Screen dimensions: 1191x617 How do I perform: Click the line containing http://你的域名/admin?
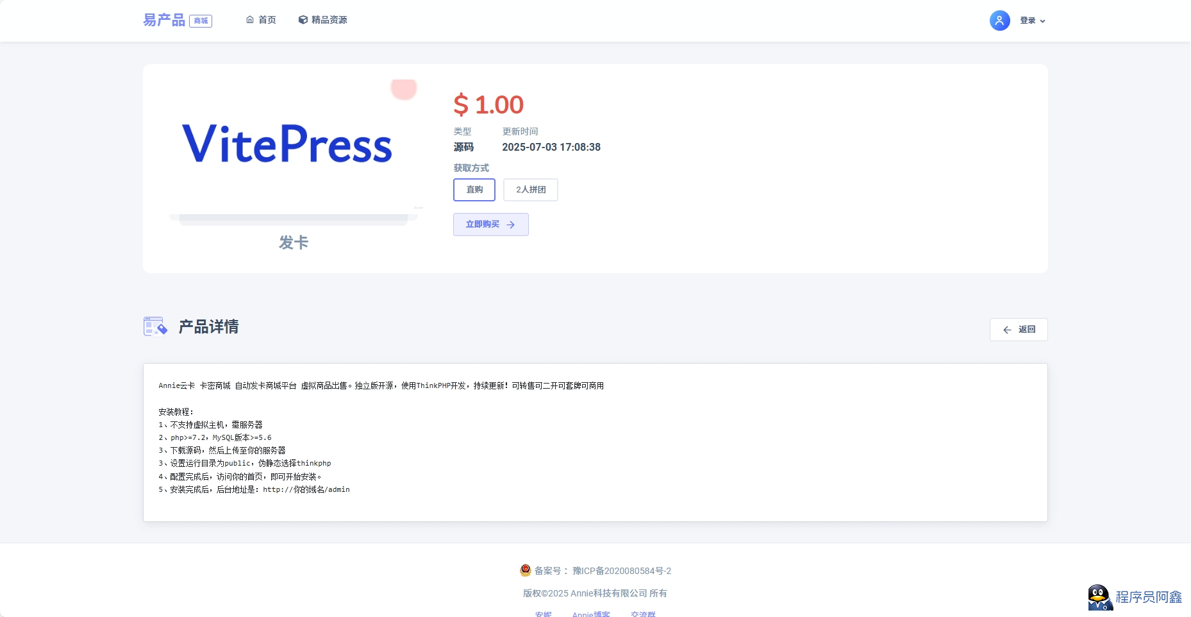coord(254,489)
